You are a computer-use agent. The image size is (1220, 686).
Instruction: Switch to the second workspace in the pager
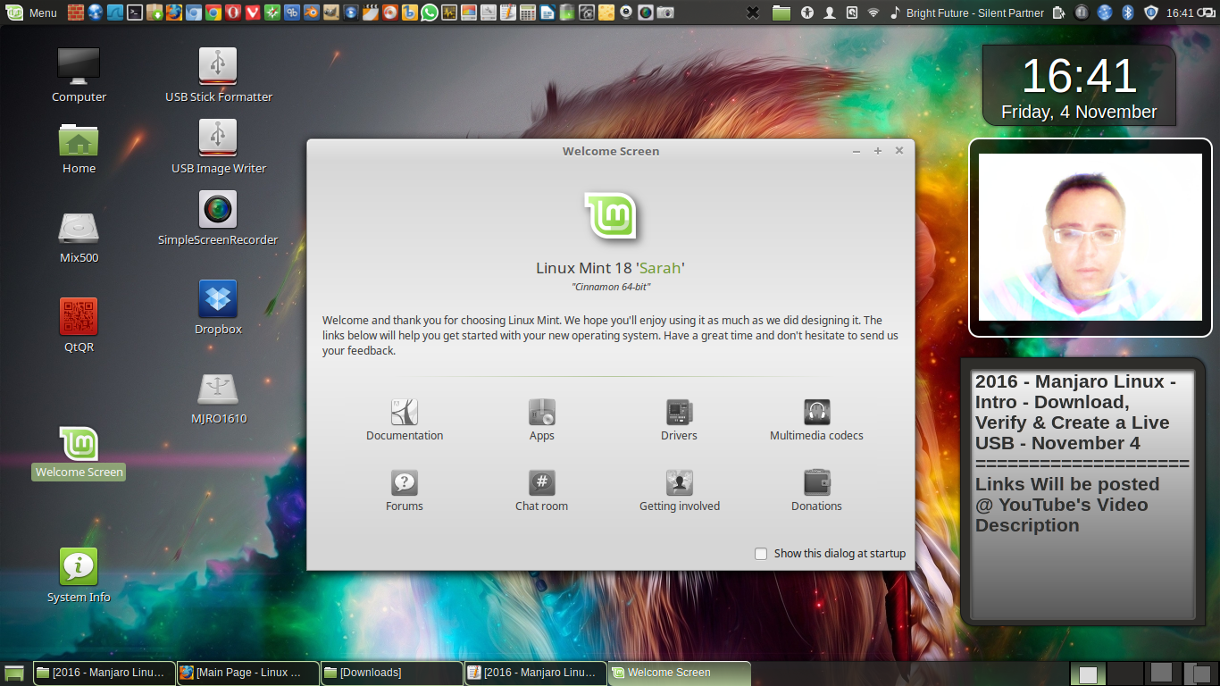tap(1125, 673)
